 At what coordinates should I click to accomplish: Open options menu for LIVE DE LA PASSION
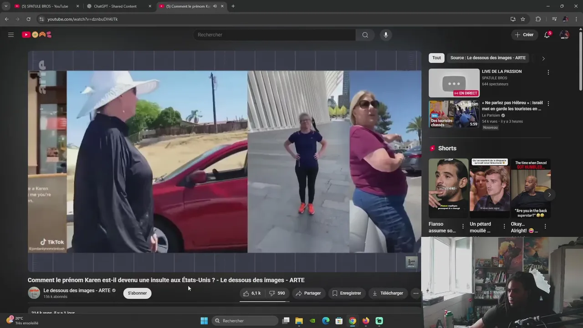click(x=548, y=72)
